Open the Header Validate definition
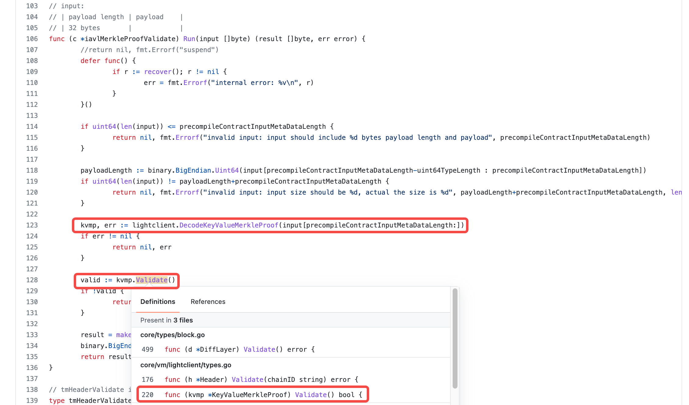 point(247,379)
